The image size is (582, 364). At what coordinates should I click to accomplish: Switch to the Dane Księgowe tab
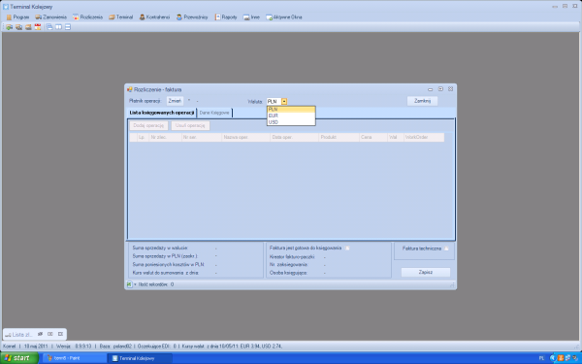(x=214, y=113)
